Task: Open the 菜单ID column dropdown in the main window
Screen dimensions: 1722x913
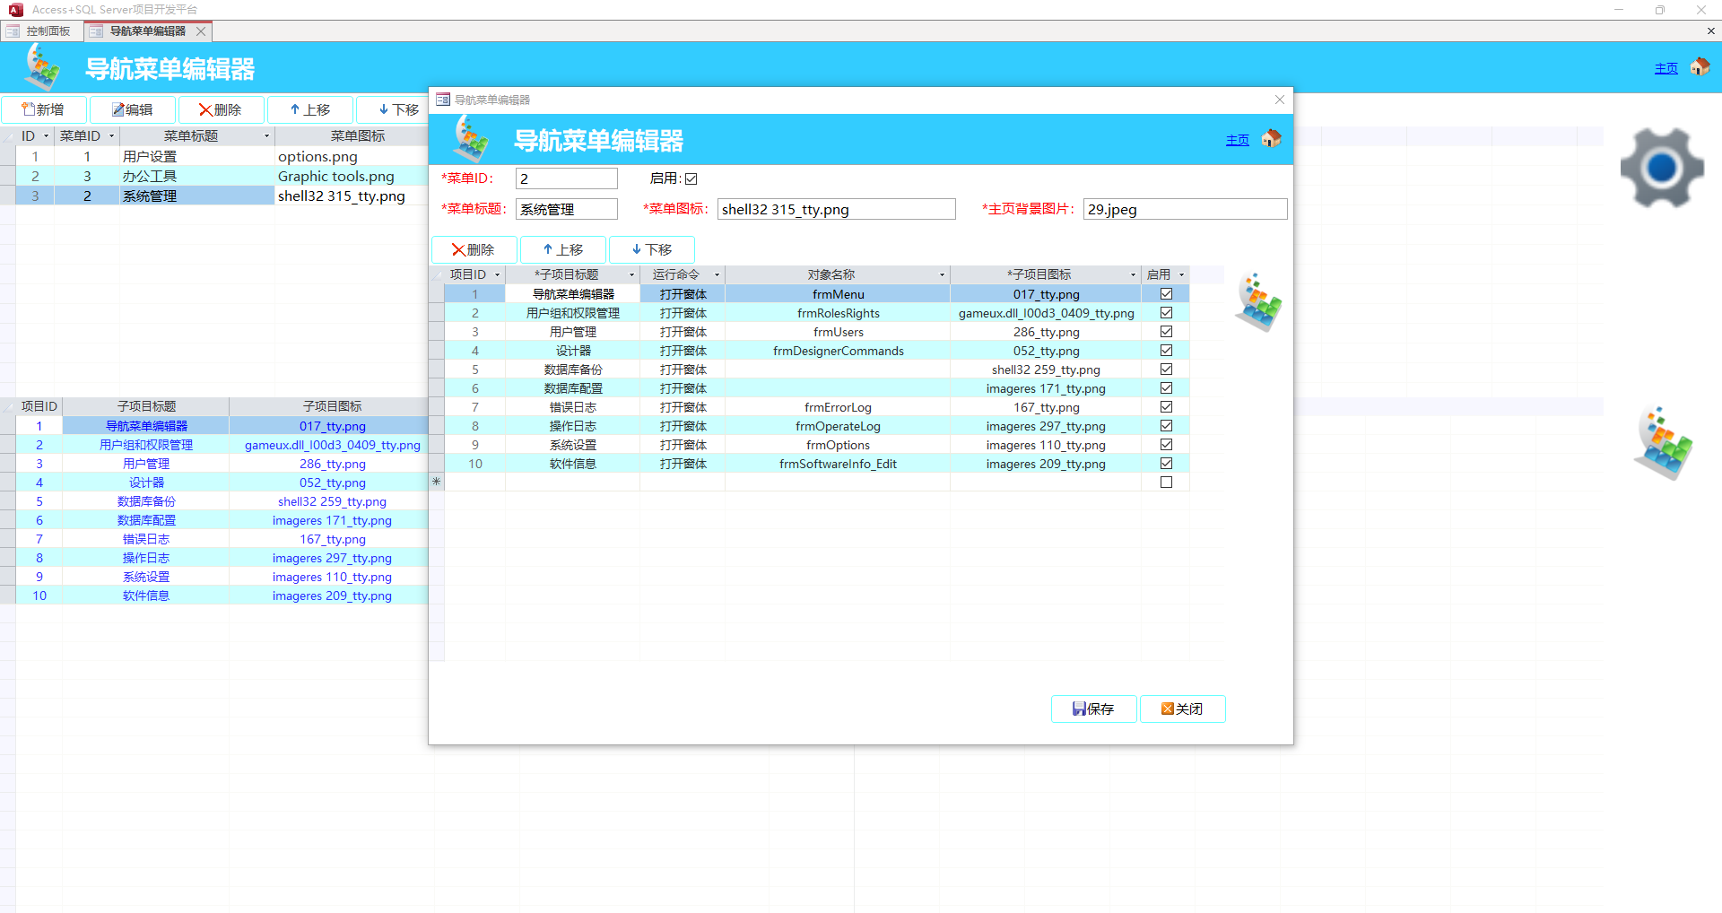Action: (x=111, y=136)
